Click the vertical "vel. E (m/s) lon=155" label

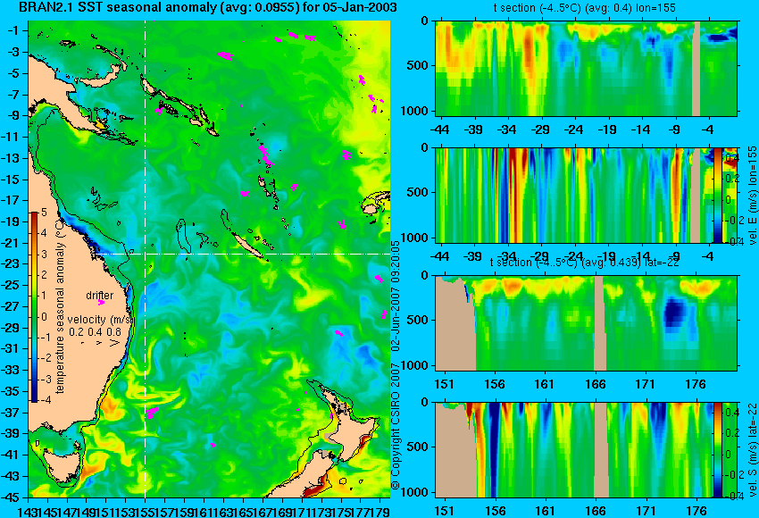click(x=752, y=196)
